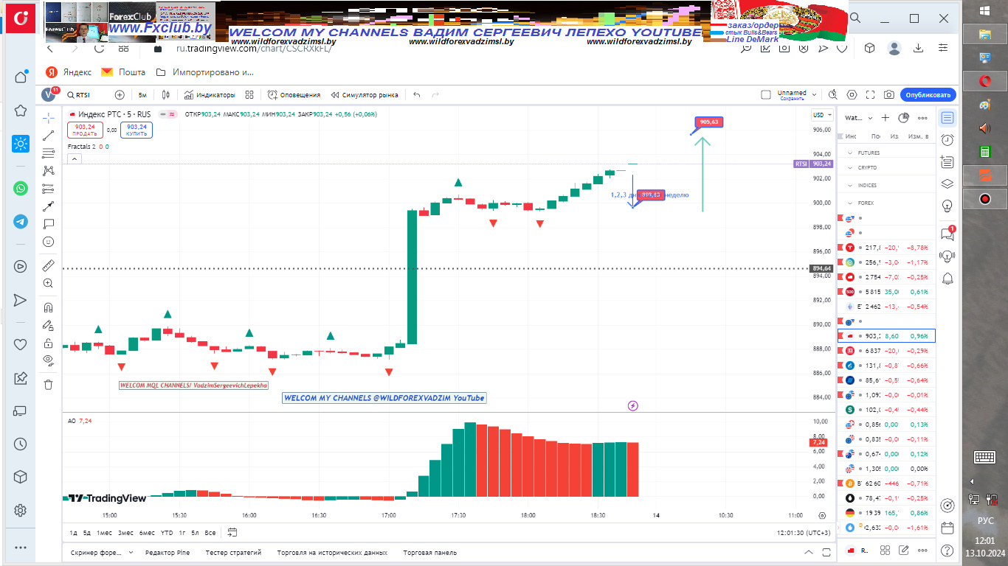This screenshot has height=566, width=1008.
Task: Open the forecasting and measurement tools
Action: point(48,189)
